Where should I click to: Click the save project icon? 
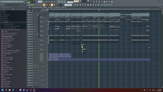click(104, 2)
